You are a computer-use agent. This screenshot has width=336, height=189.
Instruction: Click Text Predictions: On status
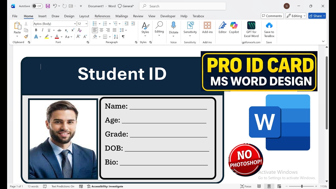(63, 186)
